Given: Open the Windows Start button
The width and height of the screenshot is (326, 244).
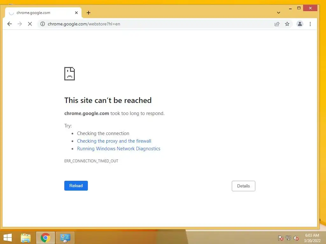Looking at the screenshot, I should click(x=8, y=238).
